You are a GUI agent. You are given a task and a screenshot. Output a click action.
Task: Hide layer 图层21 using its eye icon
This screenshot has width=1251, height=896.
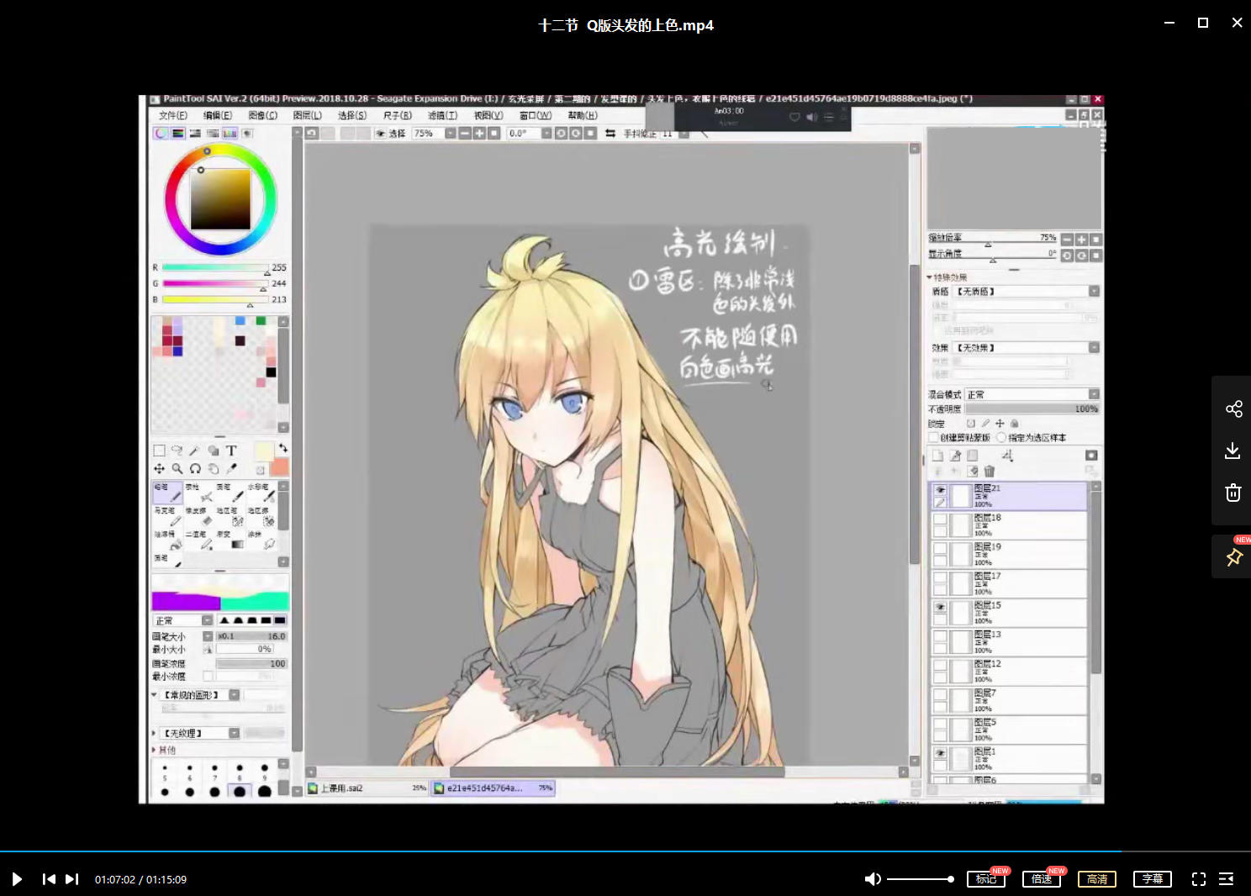(940, 489)
